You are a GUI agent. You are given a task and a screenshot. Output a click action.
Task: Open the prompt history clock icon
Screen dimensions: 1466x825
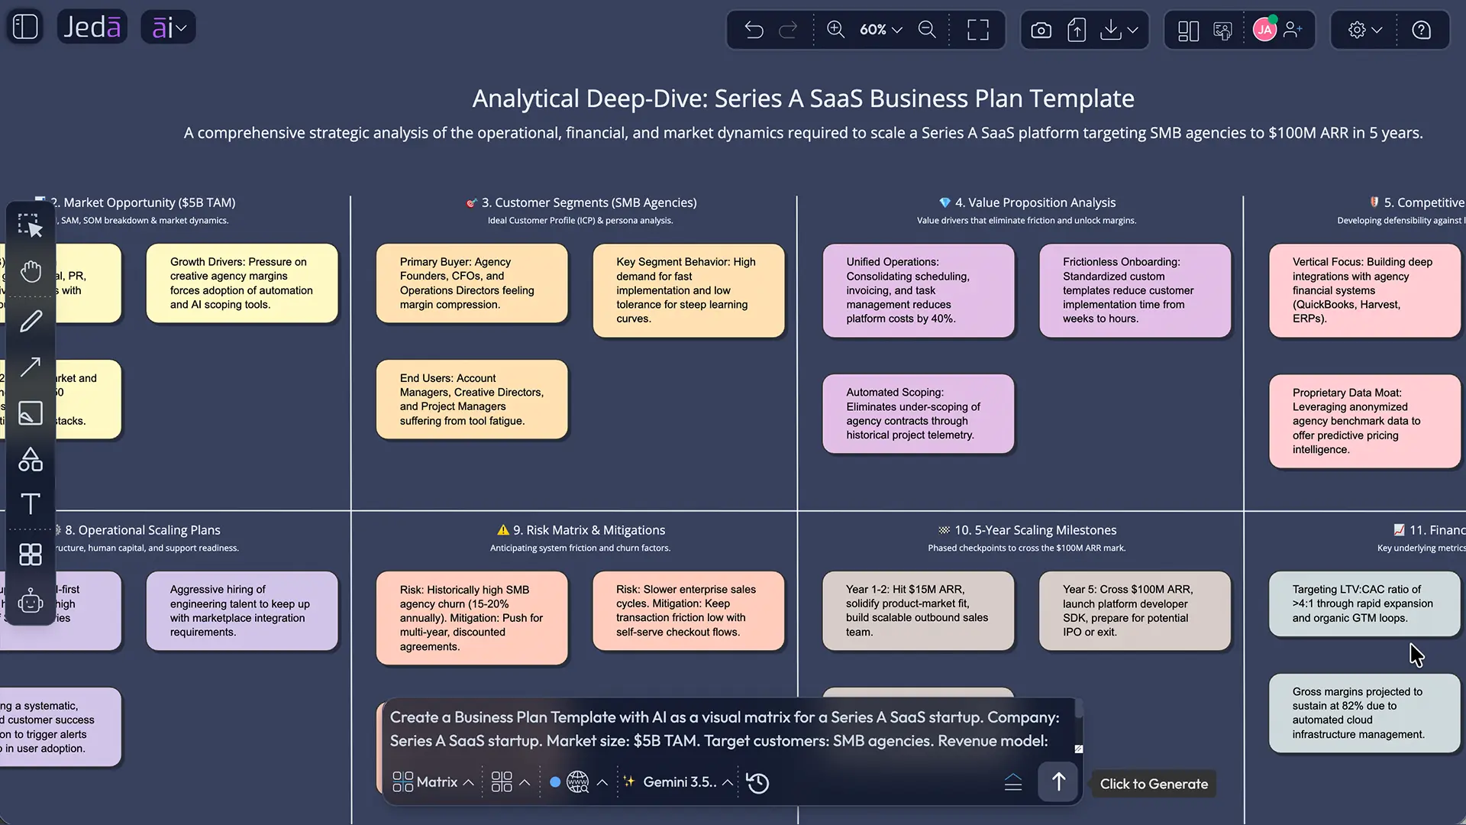pyautogui.click(x=758, y=782)
